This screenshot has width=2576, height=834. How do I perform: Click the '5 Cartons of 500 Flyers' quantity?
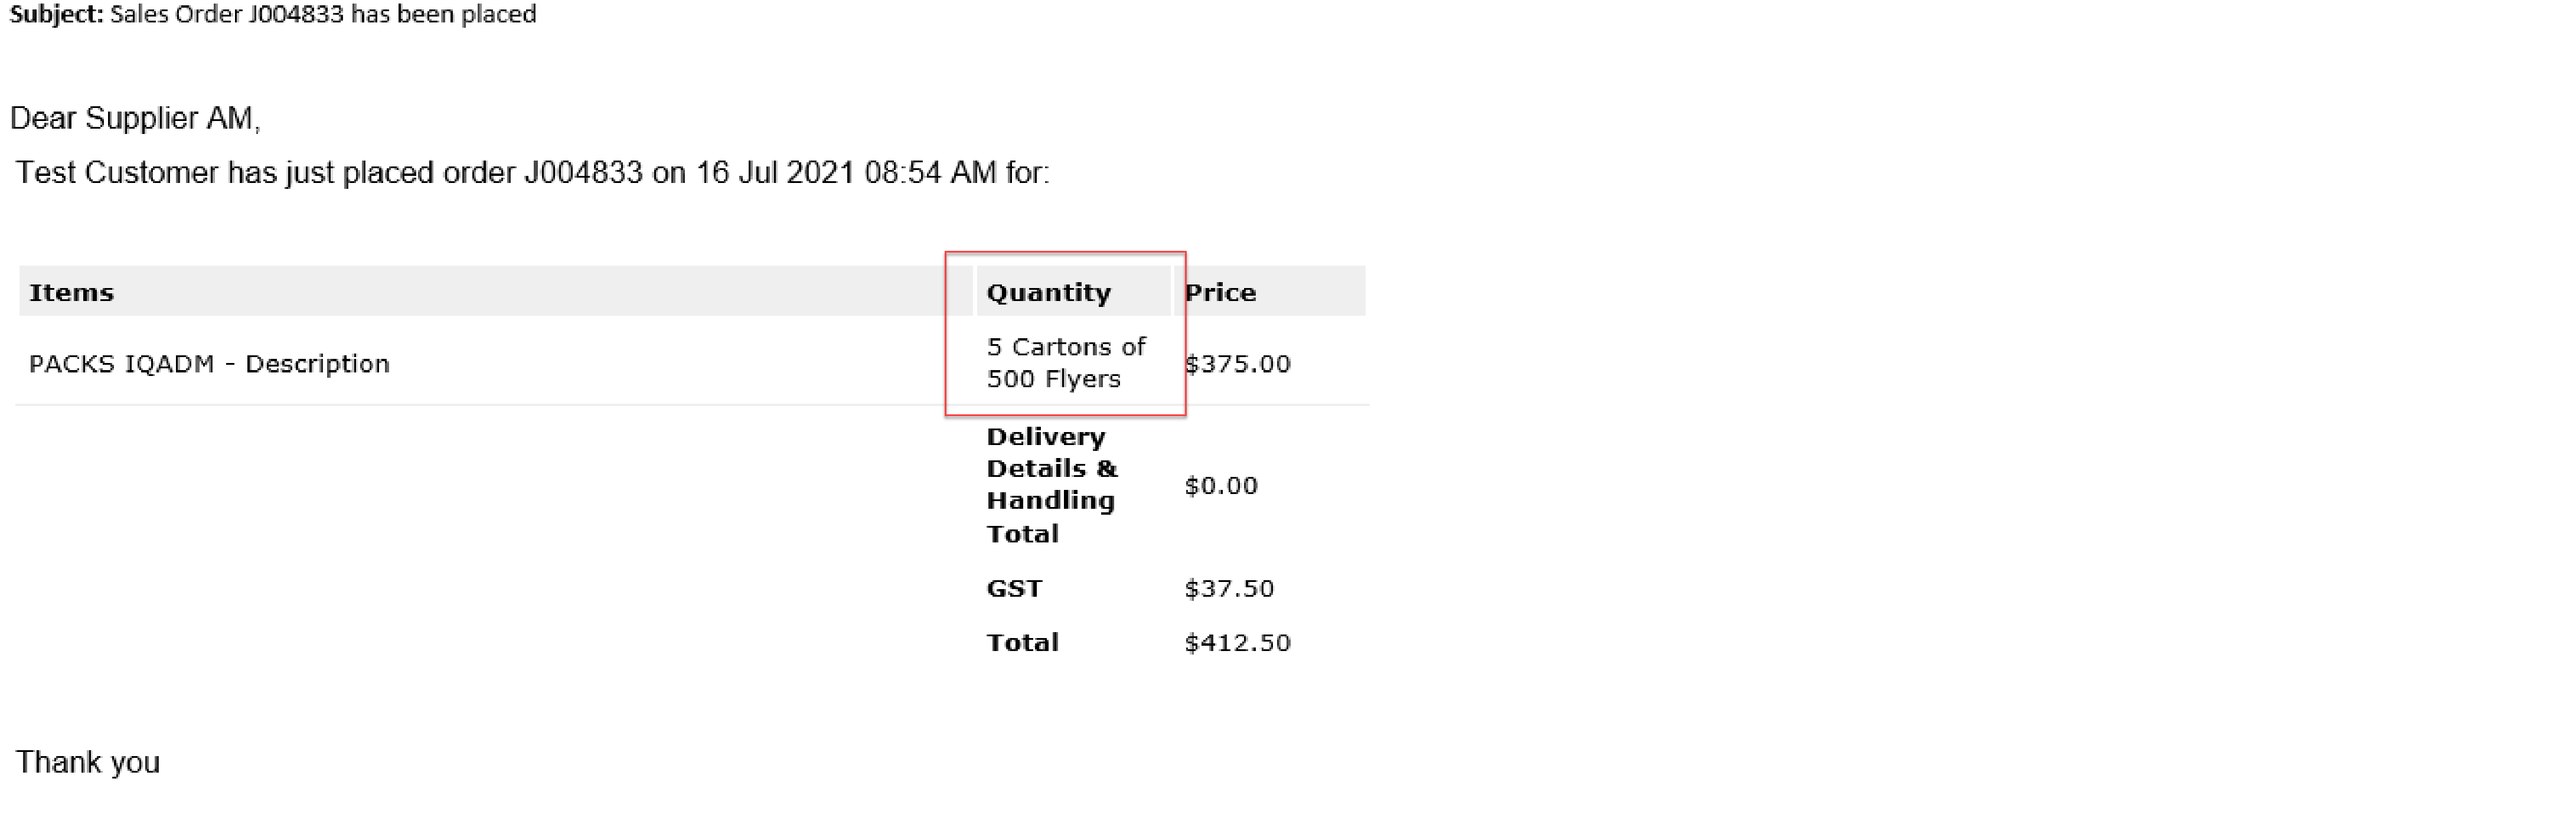tap(1065, 362)
